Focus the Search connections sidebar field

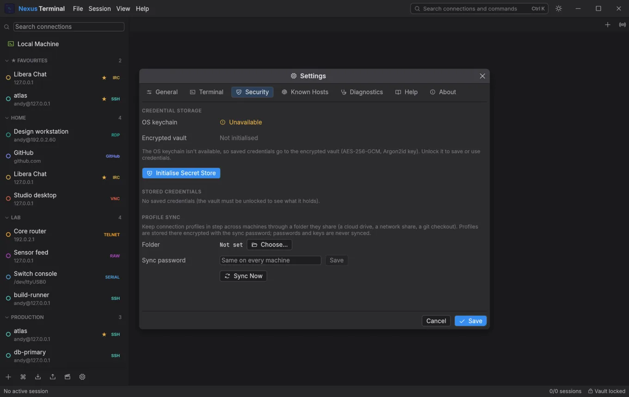[x=69, y=27]
